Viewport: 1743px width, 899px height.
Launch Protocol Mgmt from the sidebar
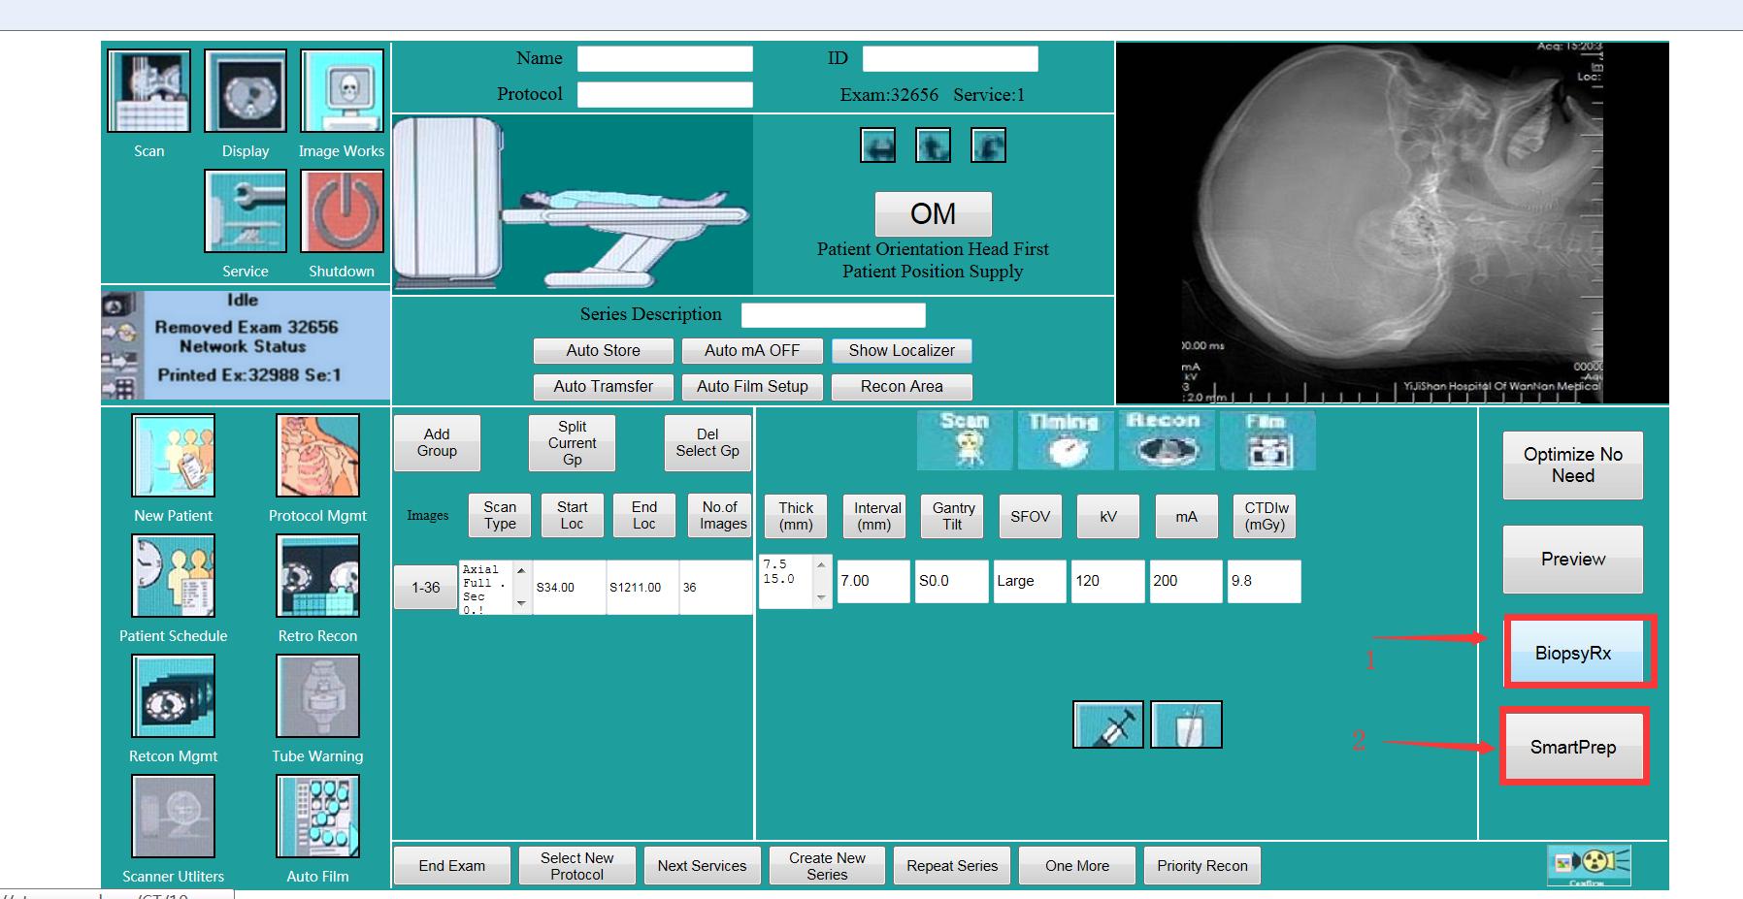[317, 456]
